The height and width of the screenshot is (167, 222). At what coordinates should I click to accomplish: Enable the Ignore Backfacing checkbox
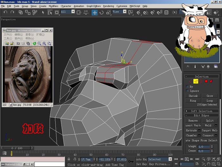187,91
